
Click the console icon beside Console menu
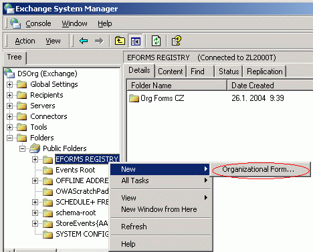pos(15,23)
